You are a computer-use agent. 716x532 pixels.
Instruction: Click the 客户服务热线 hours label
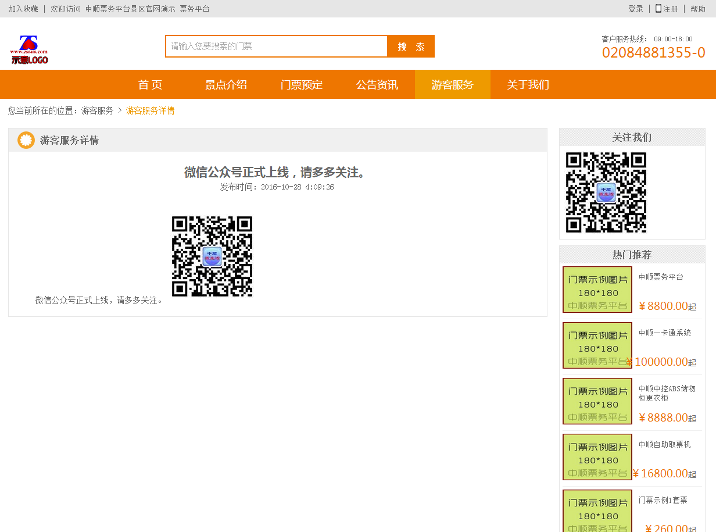point(647,39)
